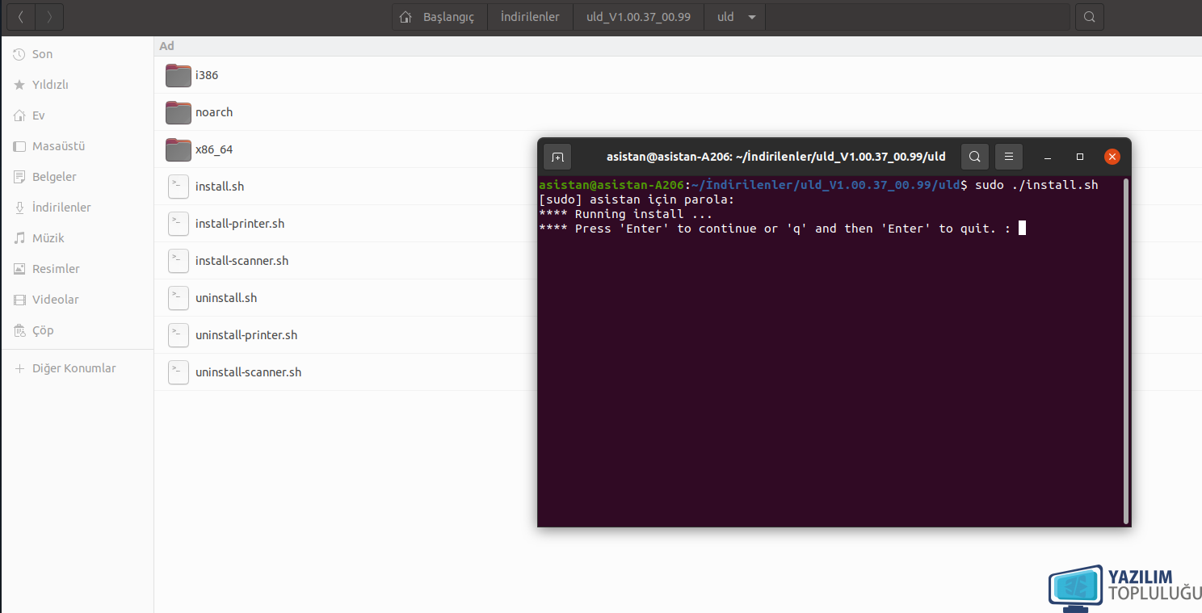
Task: Click the plus icon beside Diğer Konumlar
Action: [19, 368]
